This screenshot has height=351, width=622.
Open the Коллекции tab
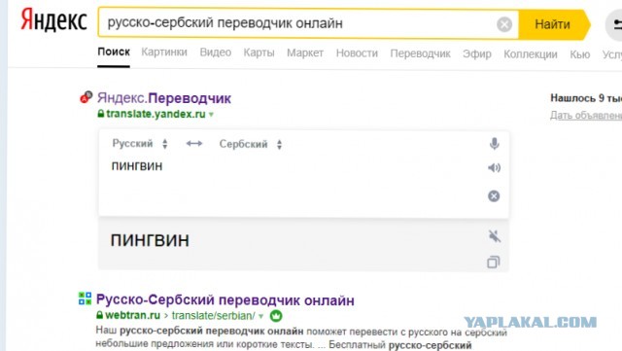tap(531, 54)
